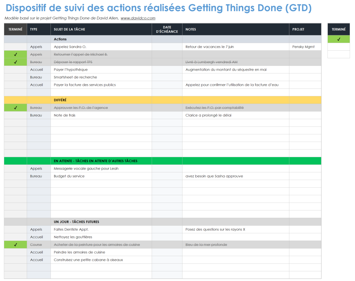The image size is (355, 281).
Task: Mark Note de frais as Terminé
Action: pos(15,115)
